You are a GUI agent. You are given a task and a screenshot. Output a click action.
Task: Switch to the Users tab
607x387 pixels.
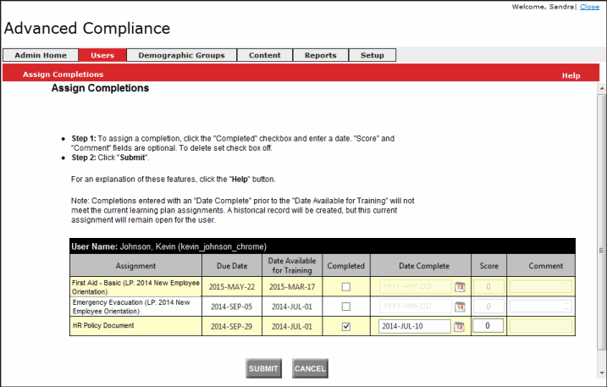(102, 55)
